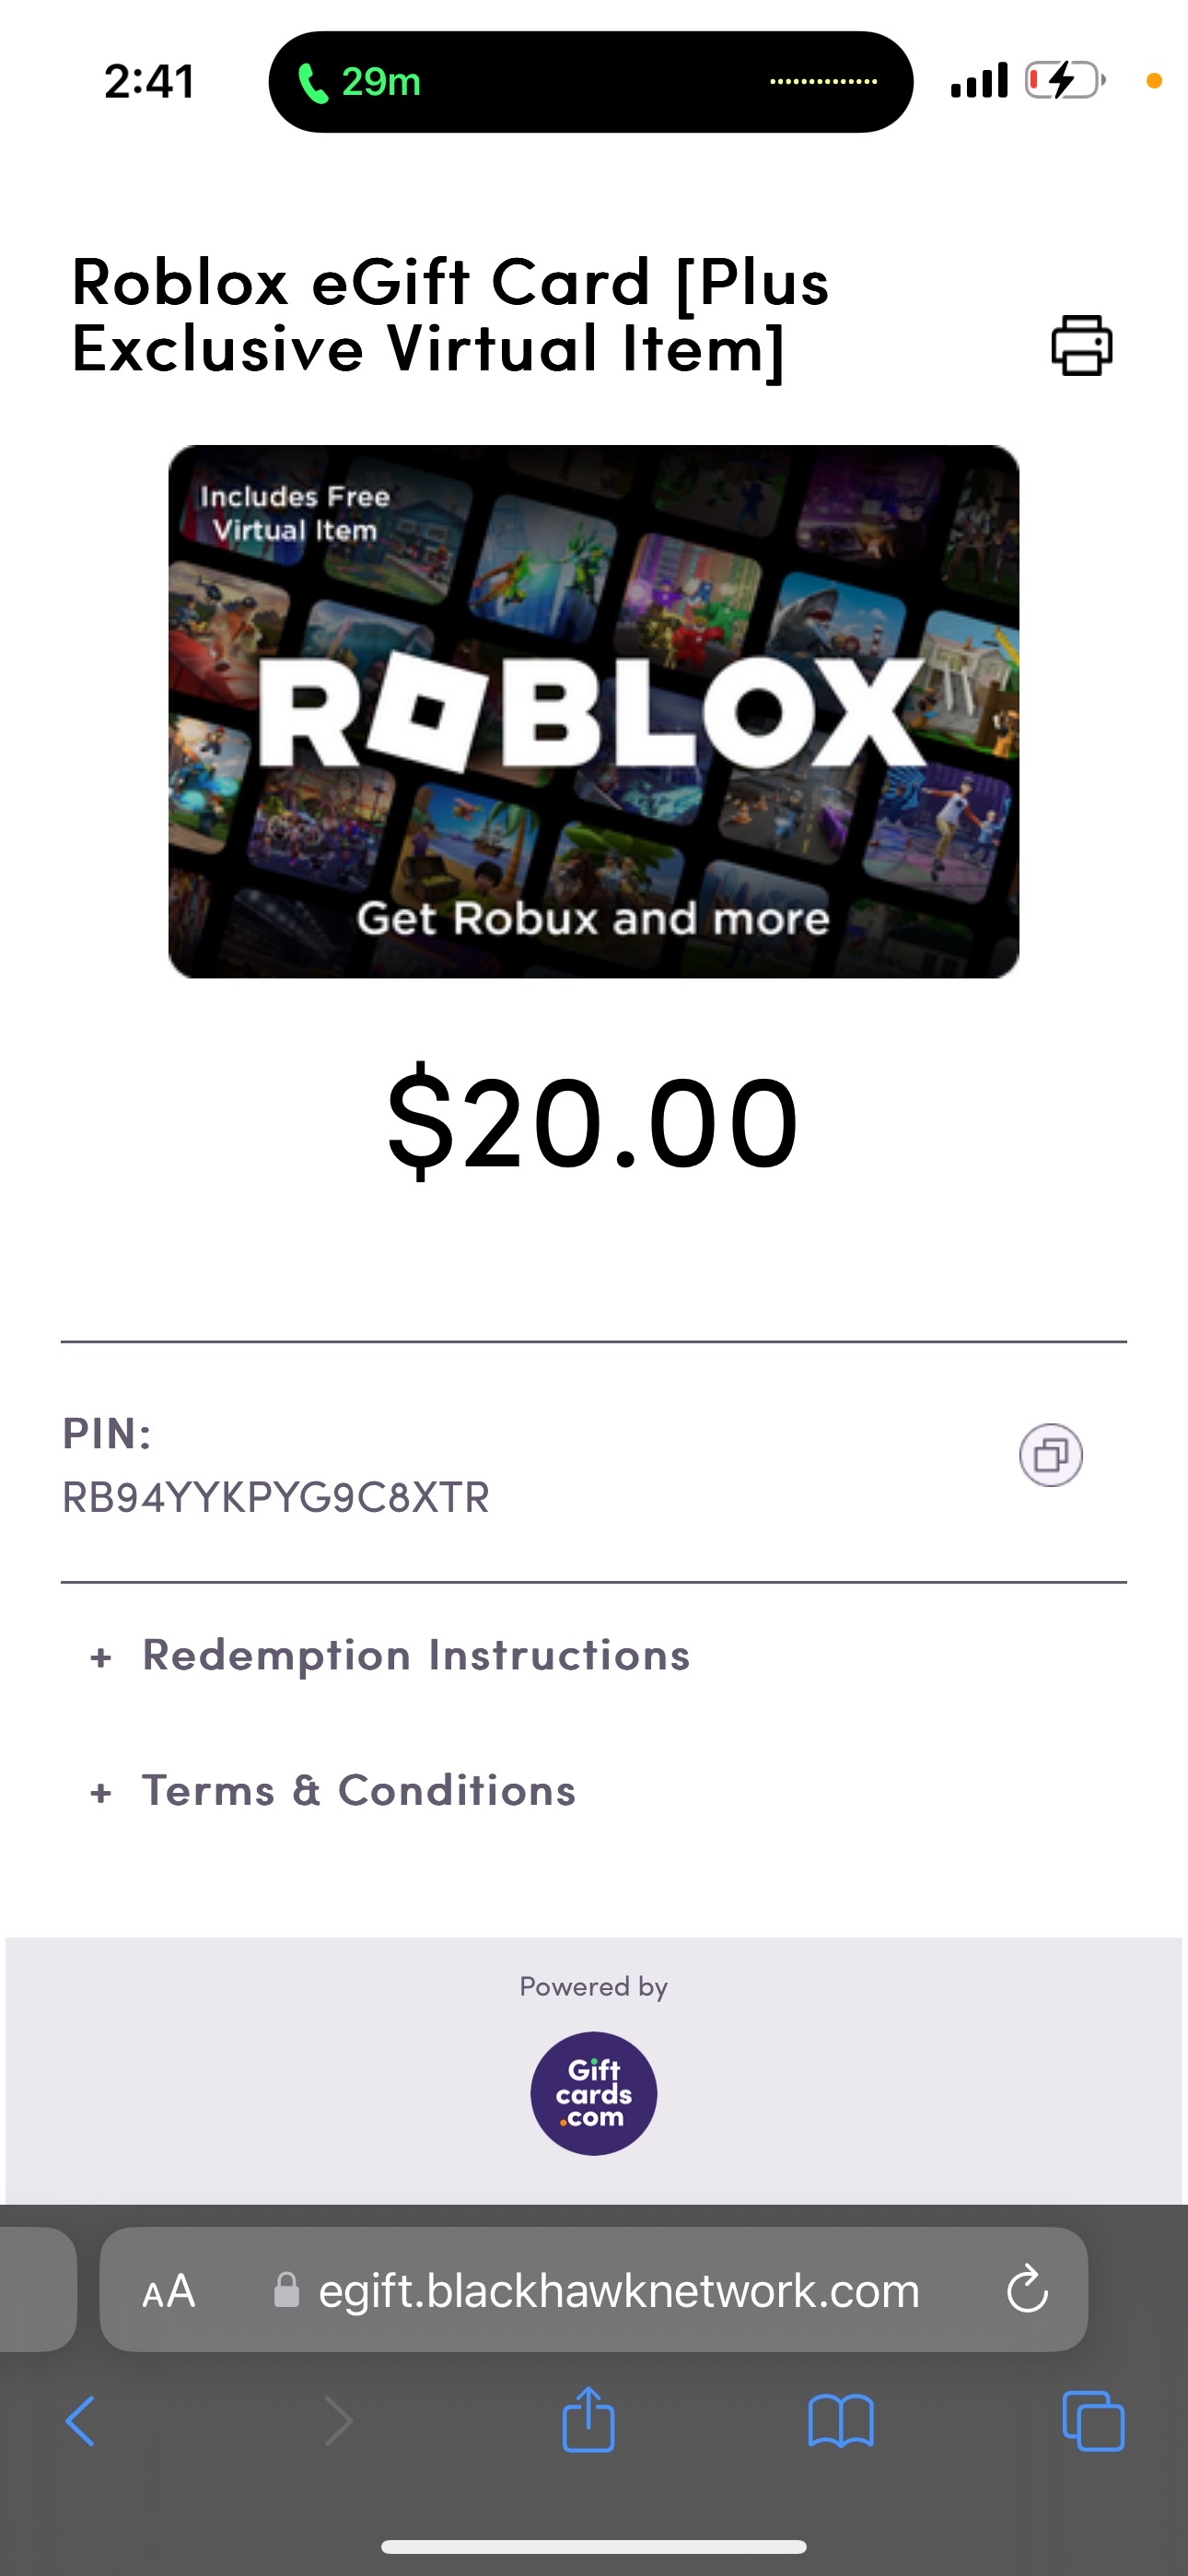Reload the page with the refresh icon
The height and width of the screenshot is (2576, 1188).
(x=1027, y=2290)
